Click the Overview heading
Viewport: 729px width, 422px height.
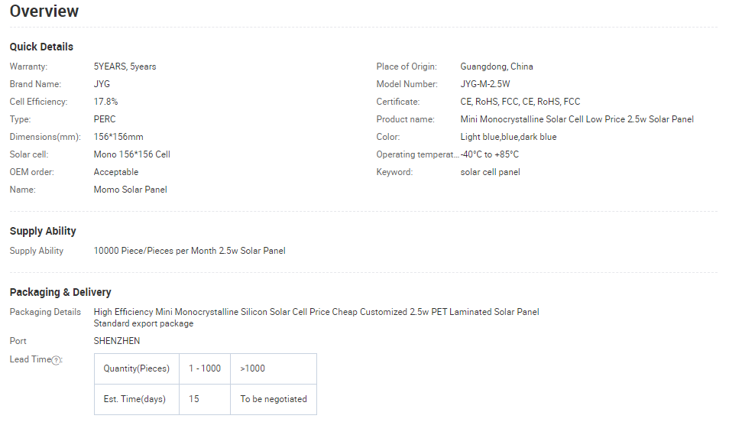tap(44, 11)
